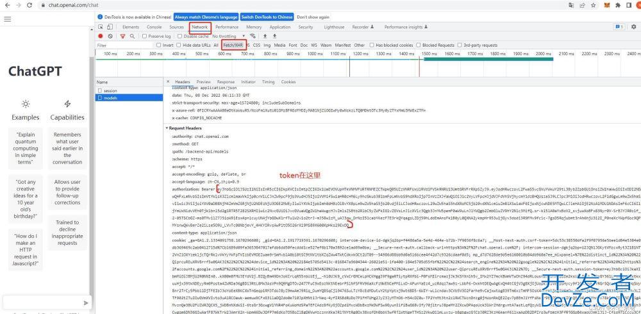Open request Preview tab
Image resolution: width=641 pixels, height=314 pixels.
(204, 82)
